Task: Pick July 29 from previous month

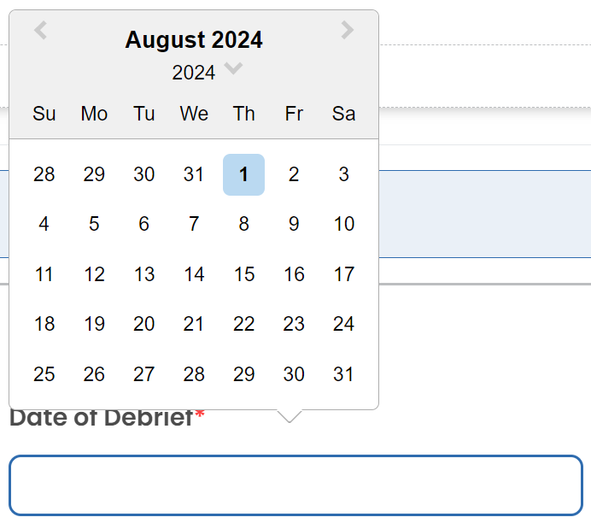Action: (94, 174)
